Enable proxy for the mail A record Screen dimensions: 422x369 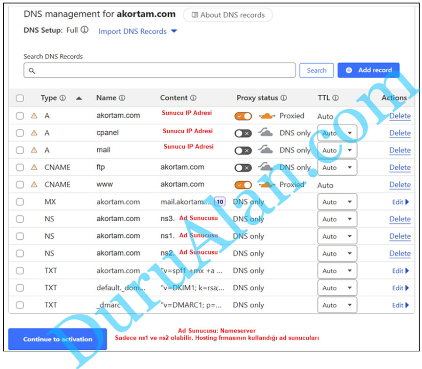point(243,151)
